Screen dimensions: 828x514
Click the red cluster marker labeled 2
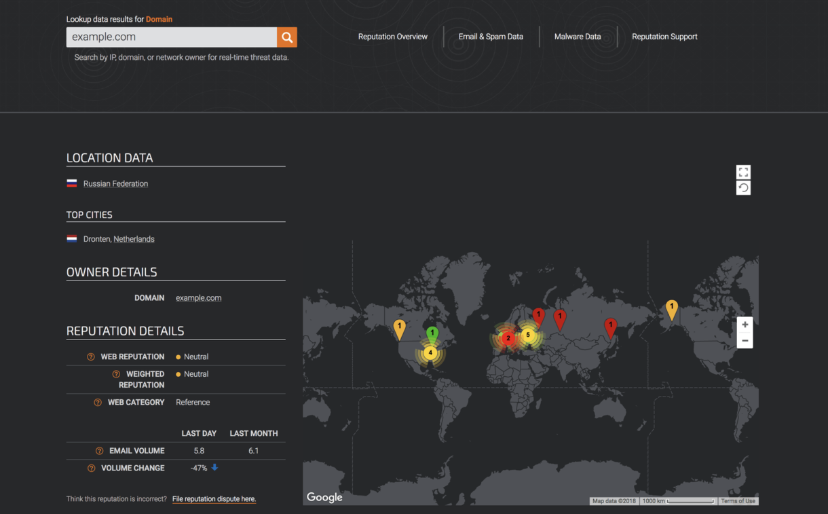[x=508, y=338]
